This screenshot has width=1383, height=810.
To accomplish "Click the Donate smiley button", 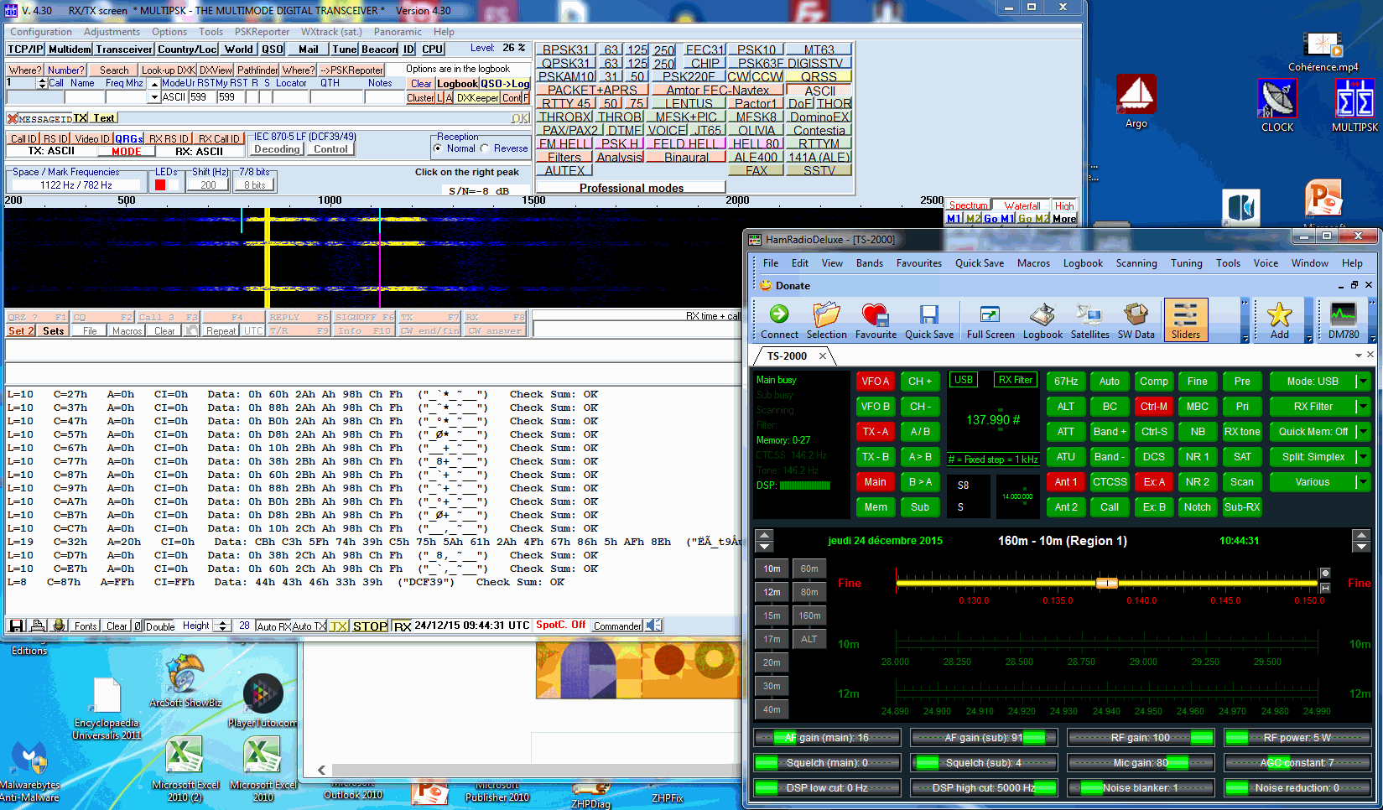I will pos(784,285).
